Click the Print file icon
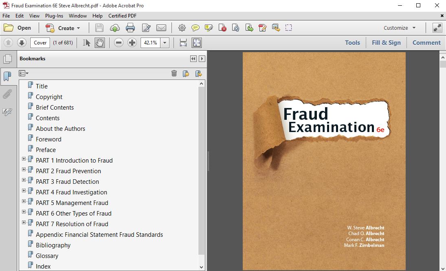Viewport: 446px width, 271px height. [130, 28]
